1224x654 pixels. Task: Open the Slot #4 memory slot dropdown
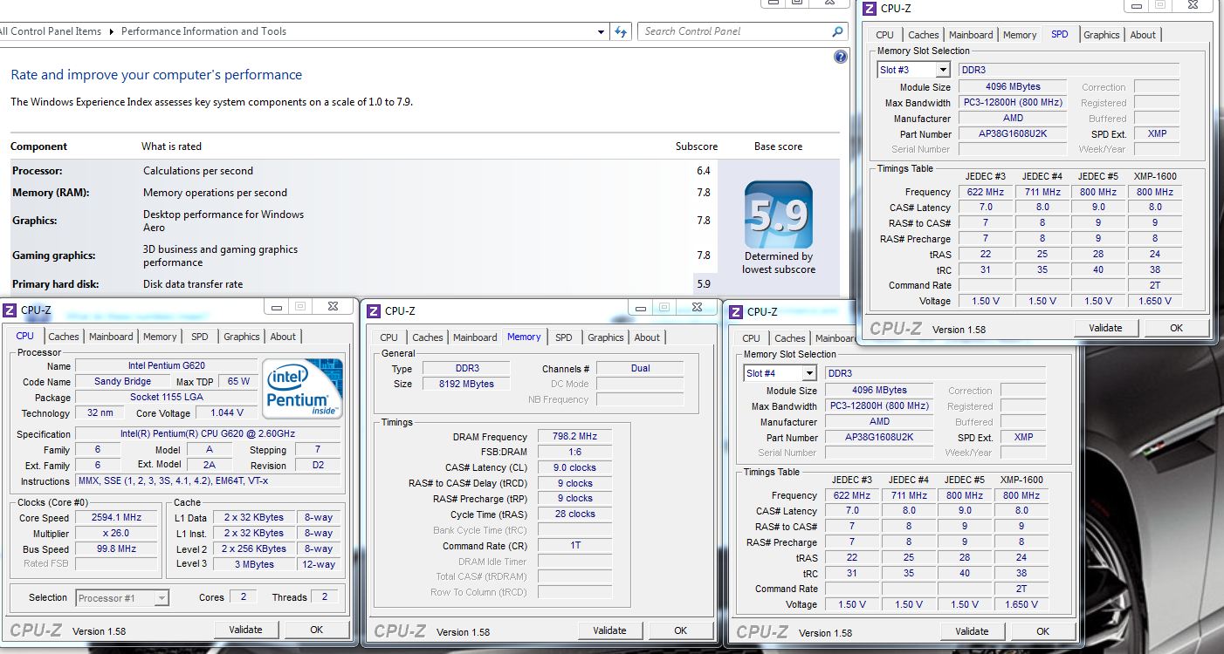[809, 373]
